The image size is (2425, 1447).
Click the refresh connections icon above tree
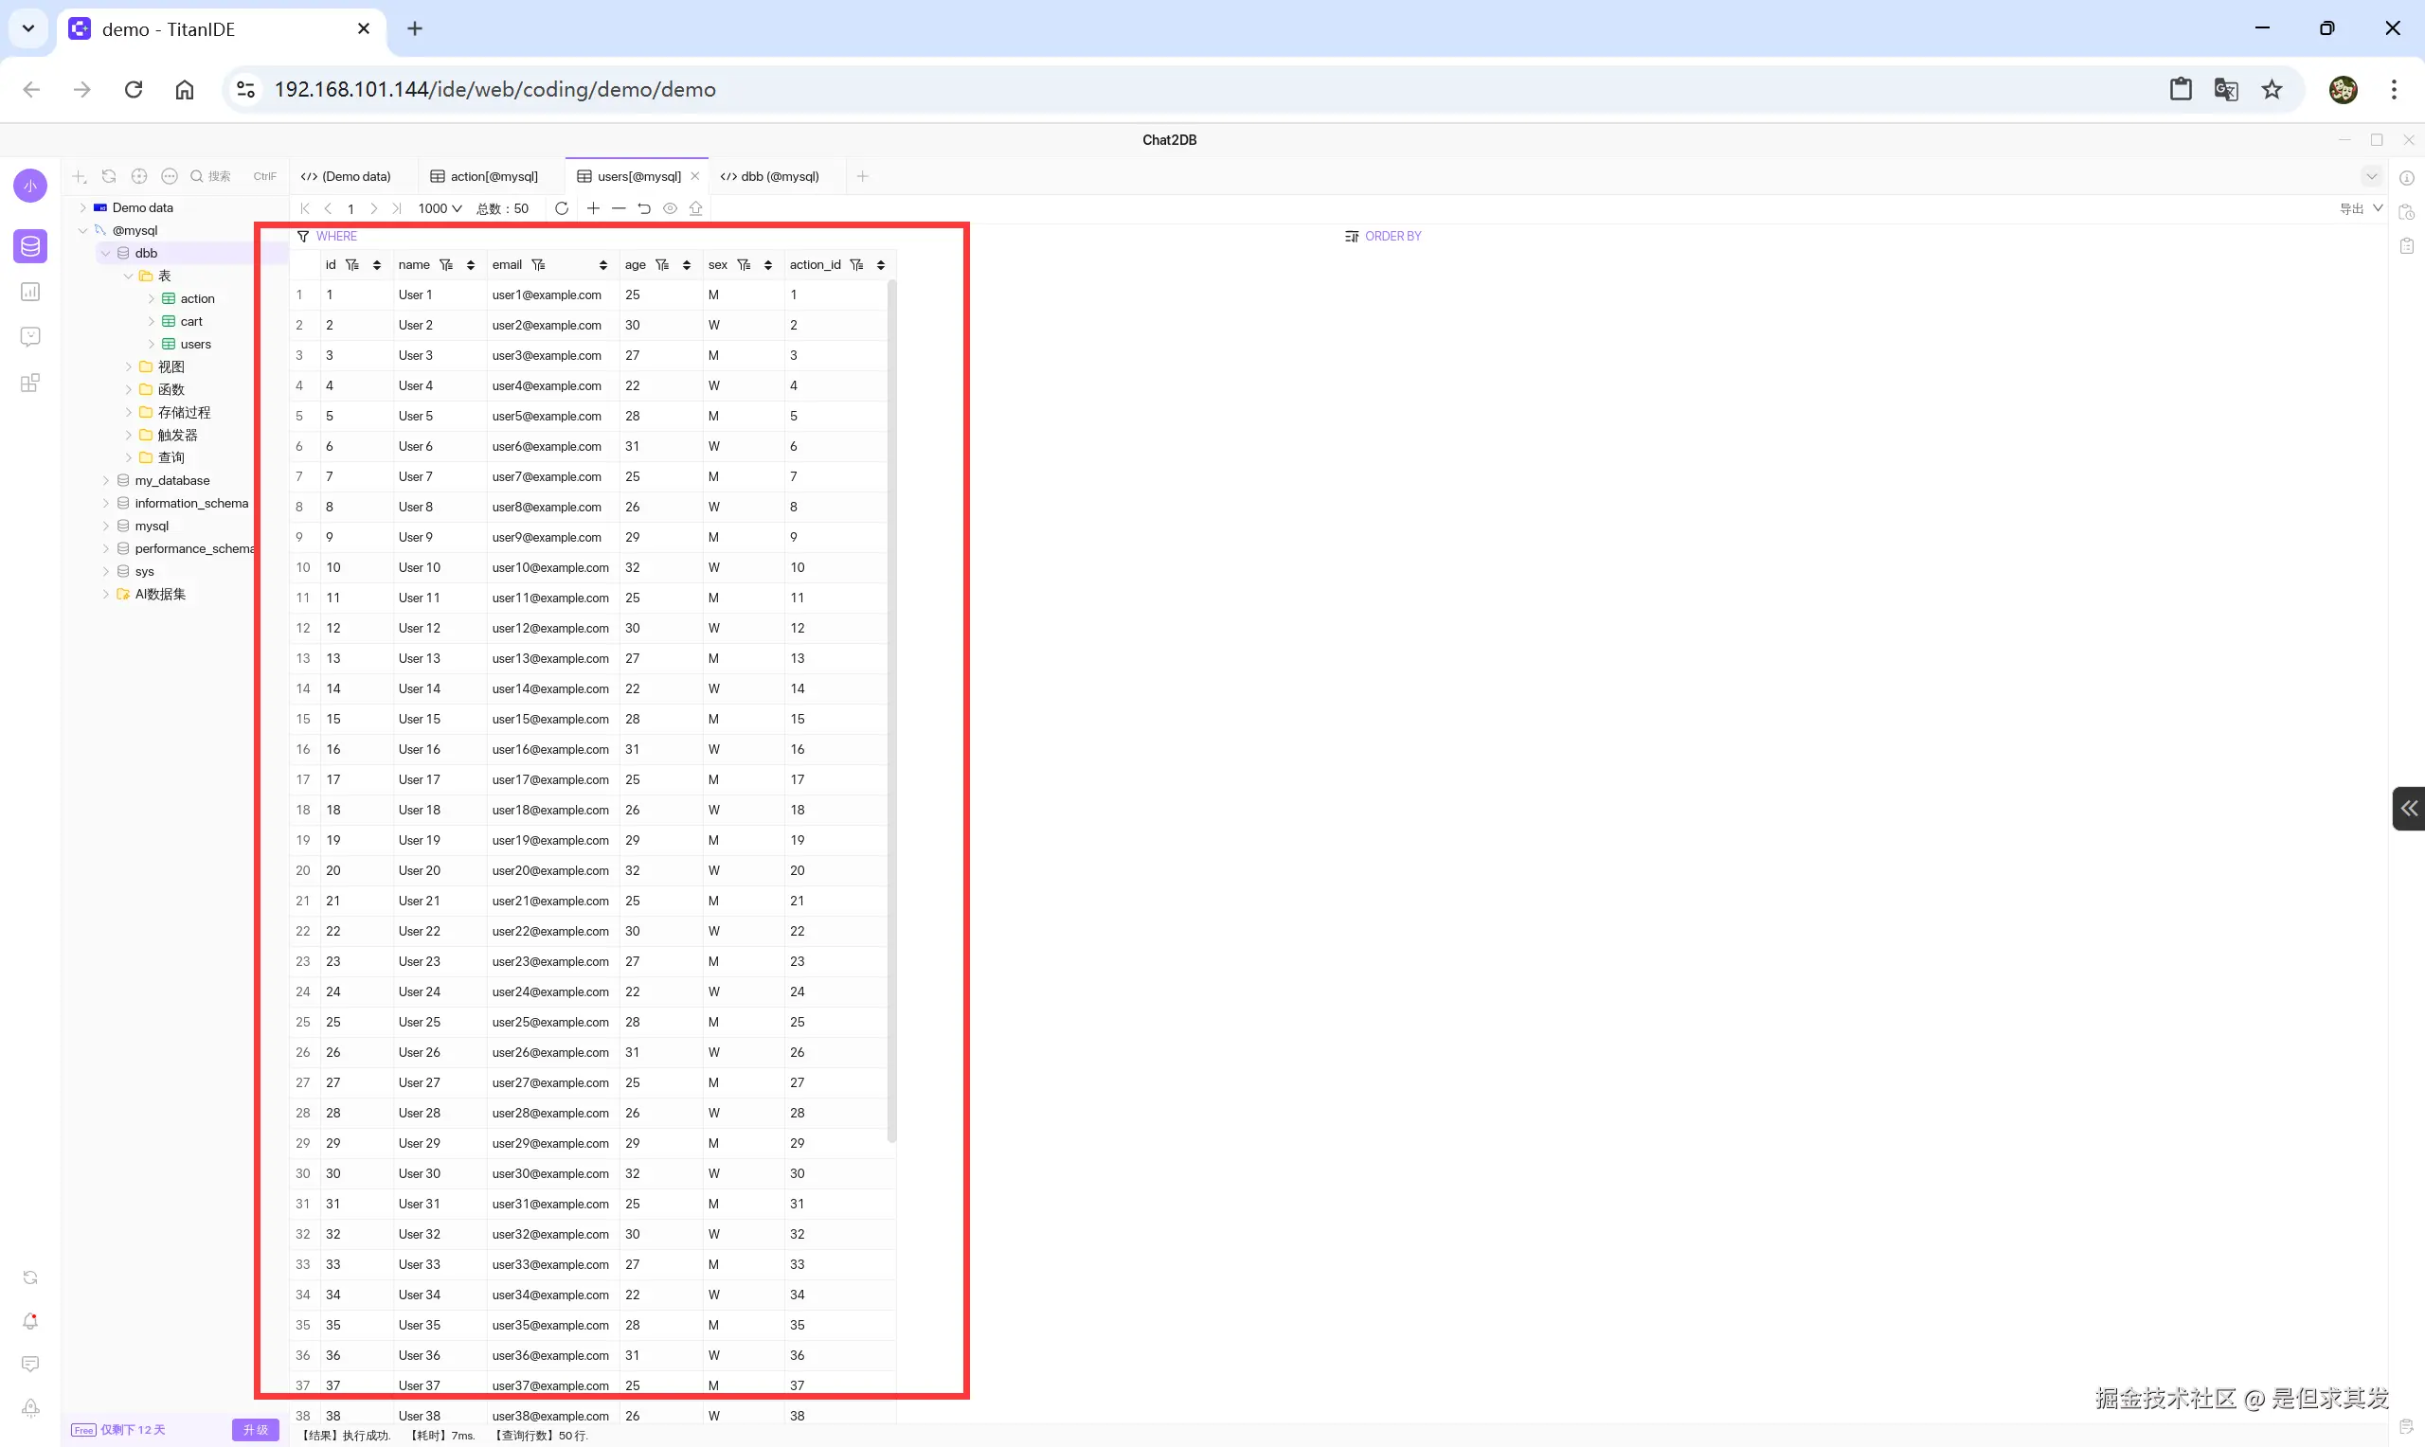(109, 176)
